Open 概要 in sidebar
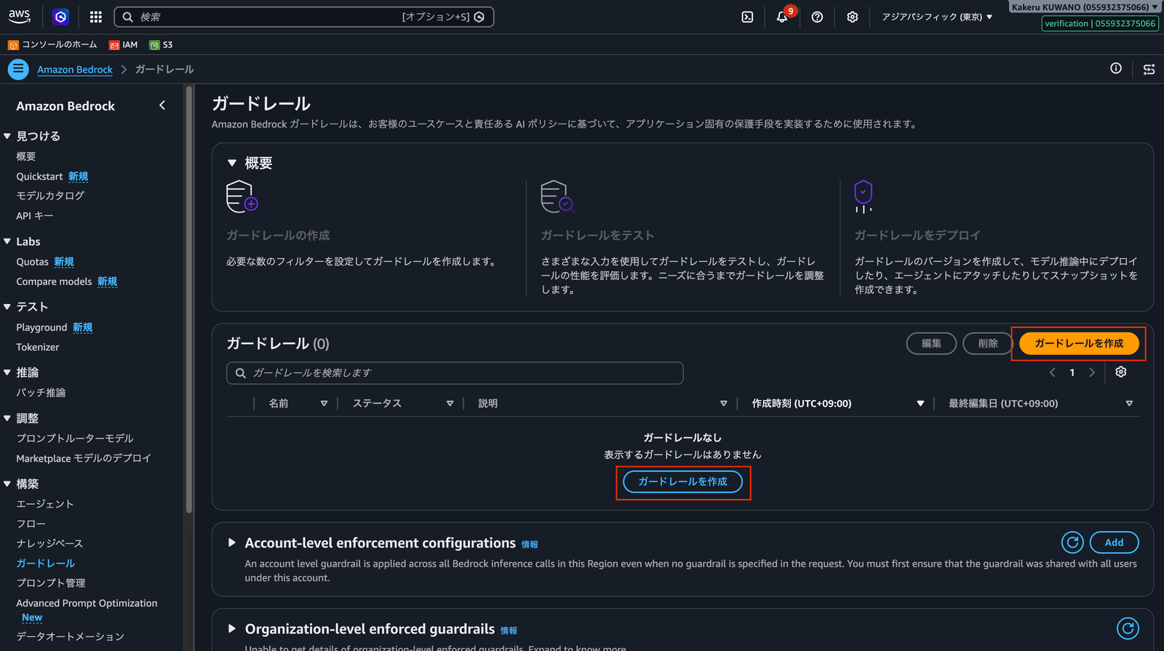This screenshot has width=1164, height=651. click(x=26, y=156)
